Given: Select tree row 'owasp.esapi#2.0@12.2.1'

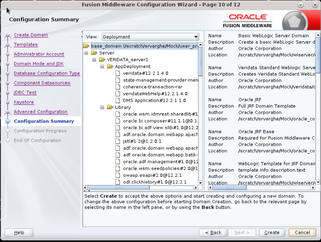Looking at the screenshot, I should 152,175.
